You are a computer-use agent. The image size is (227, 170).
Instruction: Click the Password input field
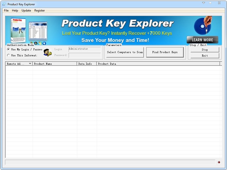tap(84, 55)
